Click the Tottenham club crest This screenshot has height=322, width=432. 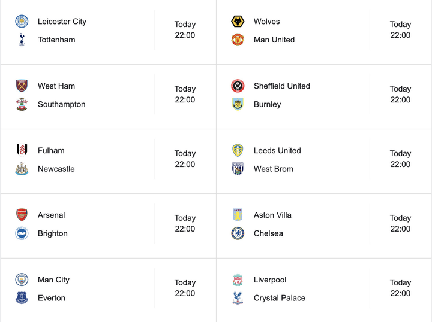[x=22, y=40]
